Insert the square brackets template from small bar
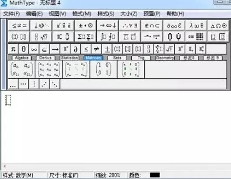Viewport: 231px width, 179px height. point(128,49)
